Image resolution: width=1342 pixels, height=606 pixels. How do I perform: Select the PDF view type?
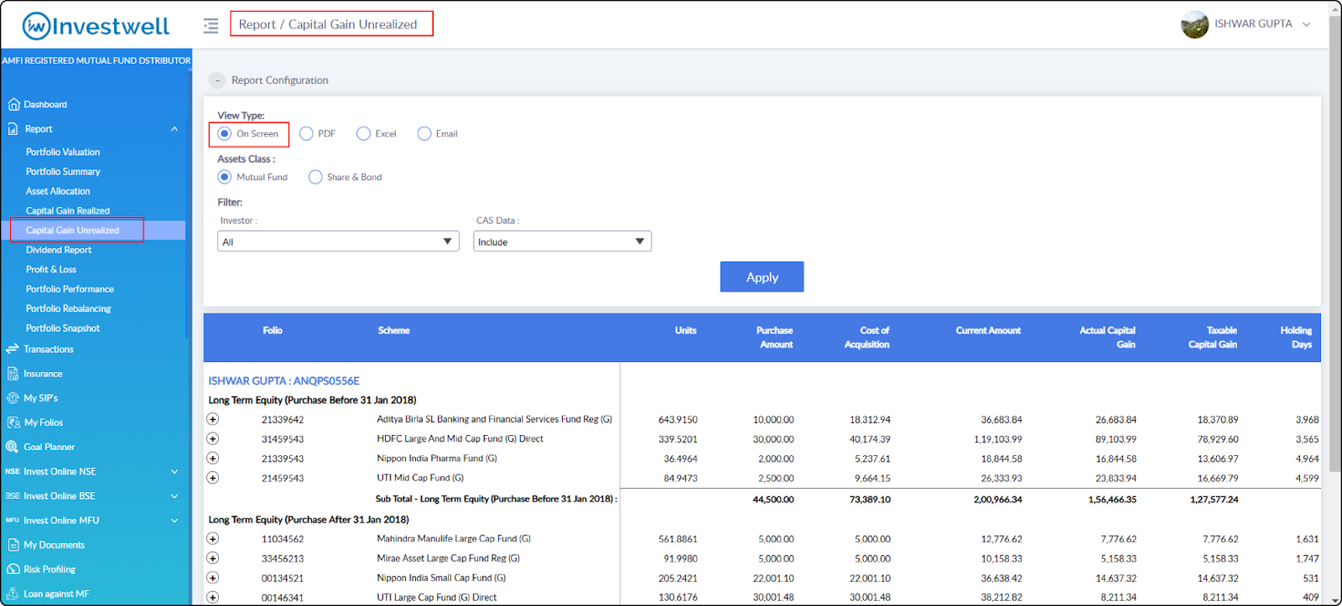point(306,133)
